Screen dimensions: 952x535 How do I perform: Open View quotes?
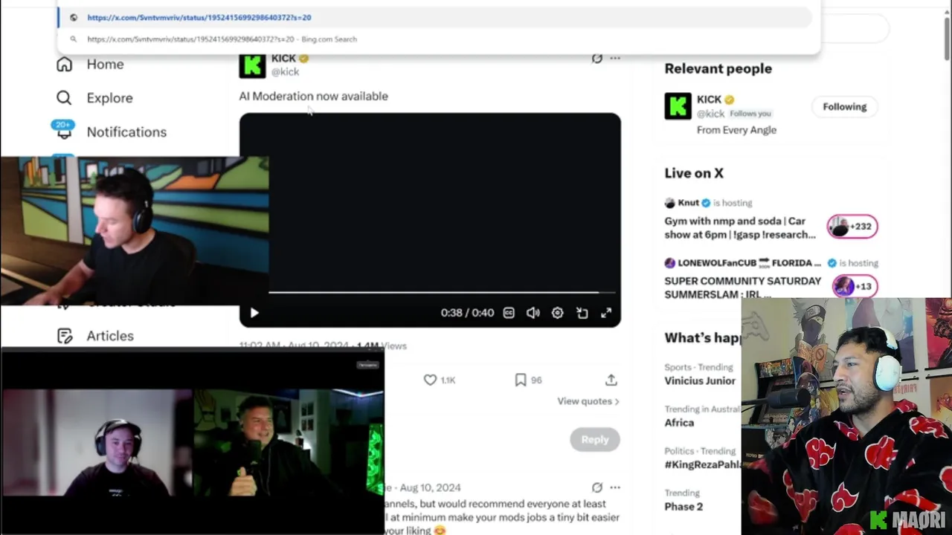click(588, 401)
